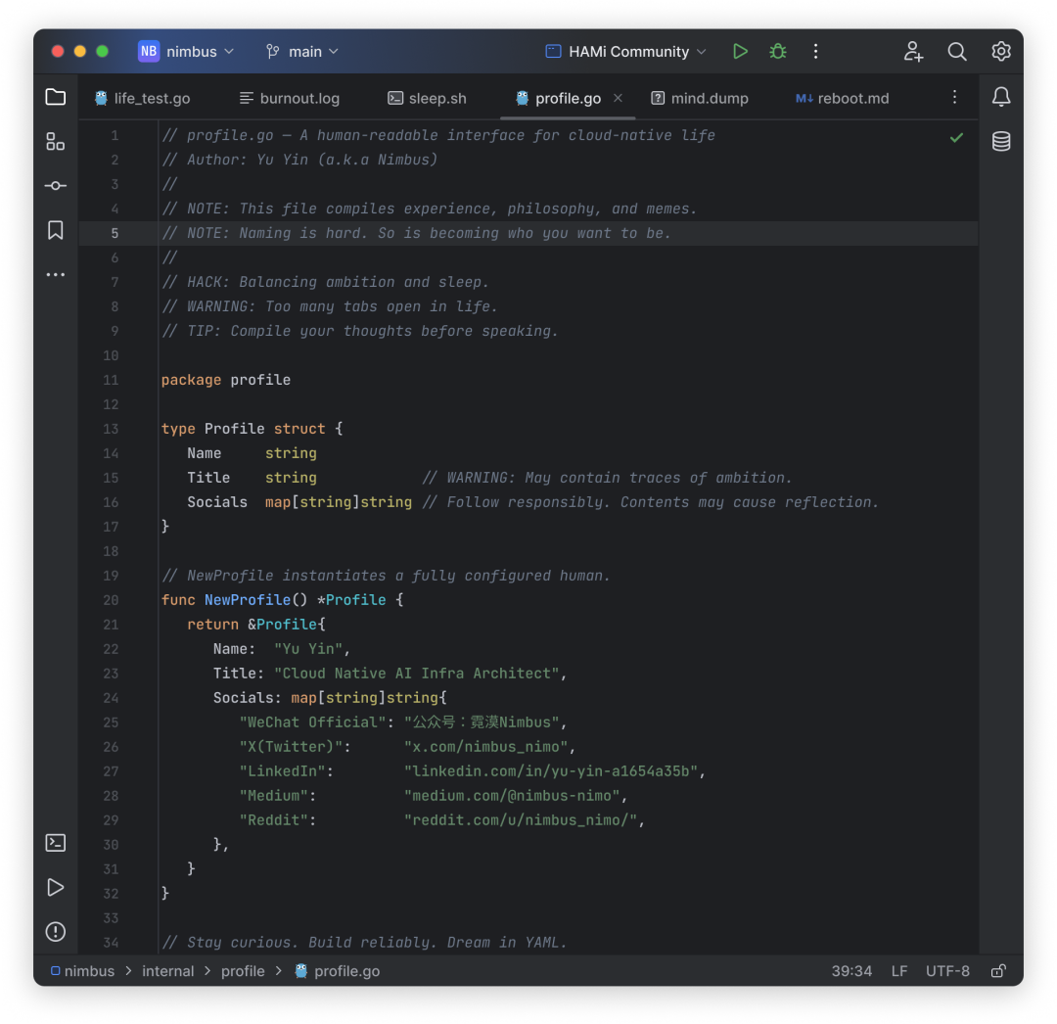Click the NB project badge
1057x1024 pixels.
149,51
